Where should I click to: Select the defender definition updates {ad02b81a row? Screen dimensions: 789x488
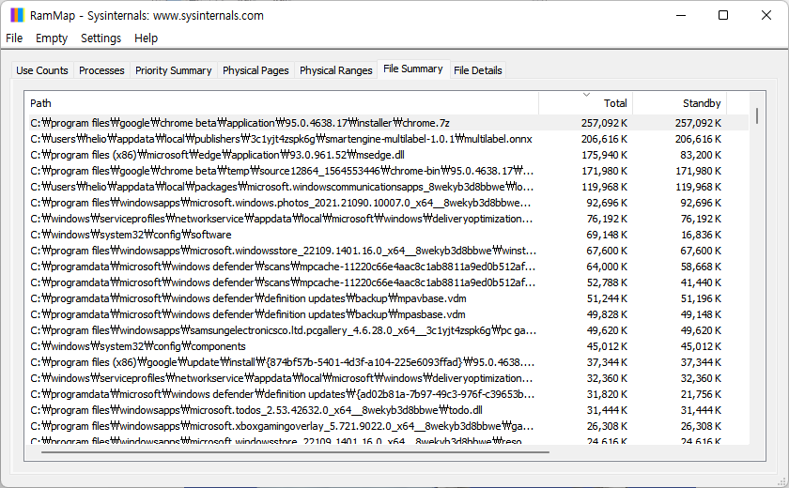click(x=389, y=394)
